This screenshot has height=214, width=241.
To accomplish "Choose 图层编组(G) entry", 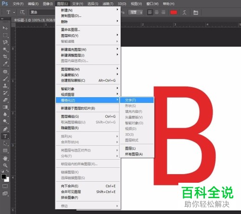I will 88,116.
